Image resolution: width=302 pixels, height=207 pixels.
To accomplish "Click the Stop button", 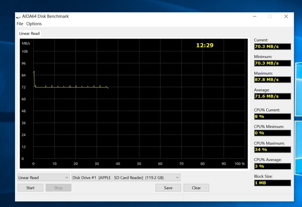I will [58, 188].
